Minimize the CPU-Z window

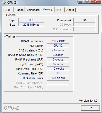coord(81,2)
